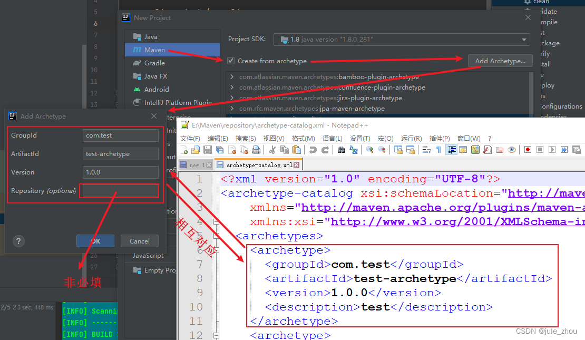Click the ArtifactId input field

tap(121, 154)
